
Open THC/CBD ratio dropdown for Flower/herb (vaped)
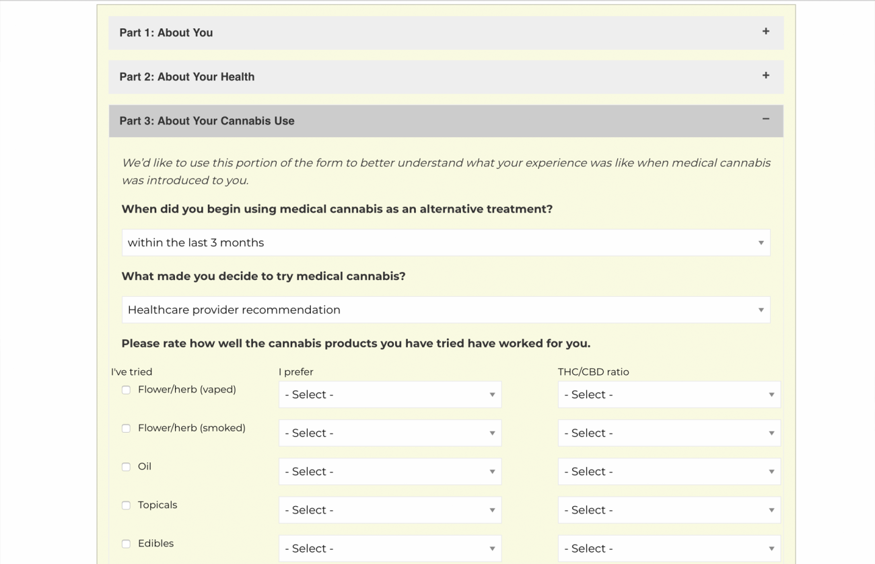(668, 395)
